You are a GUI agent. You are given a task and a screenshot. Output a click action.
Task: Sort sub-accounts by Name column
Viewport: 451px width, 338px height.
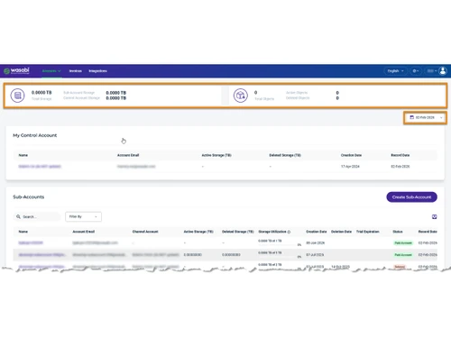coord(23,232)
